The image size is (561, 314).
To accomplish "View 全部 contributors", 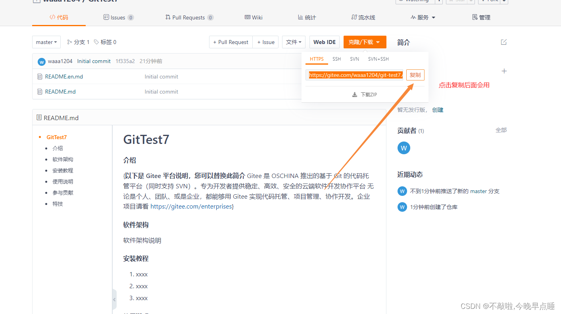I will 501,130.
